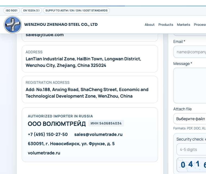Click the ООО ВОЛЮМТРЕЙД company name
Image resolution: width=206 pixels, height=174 pixels.
tap(57, 124)
